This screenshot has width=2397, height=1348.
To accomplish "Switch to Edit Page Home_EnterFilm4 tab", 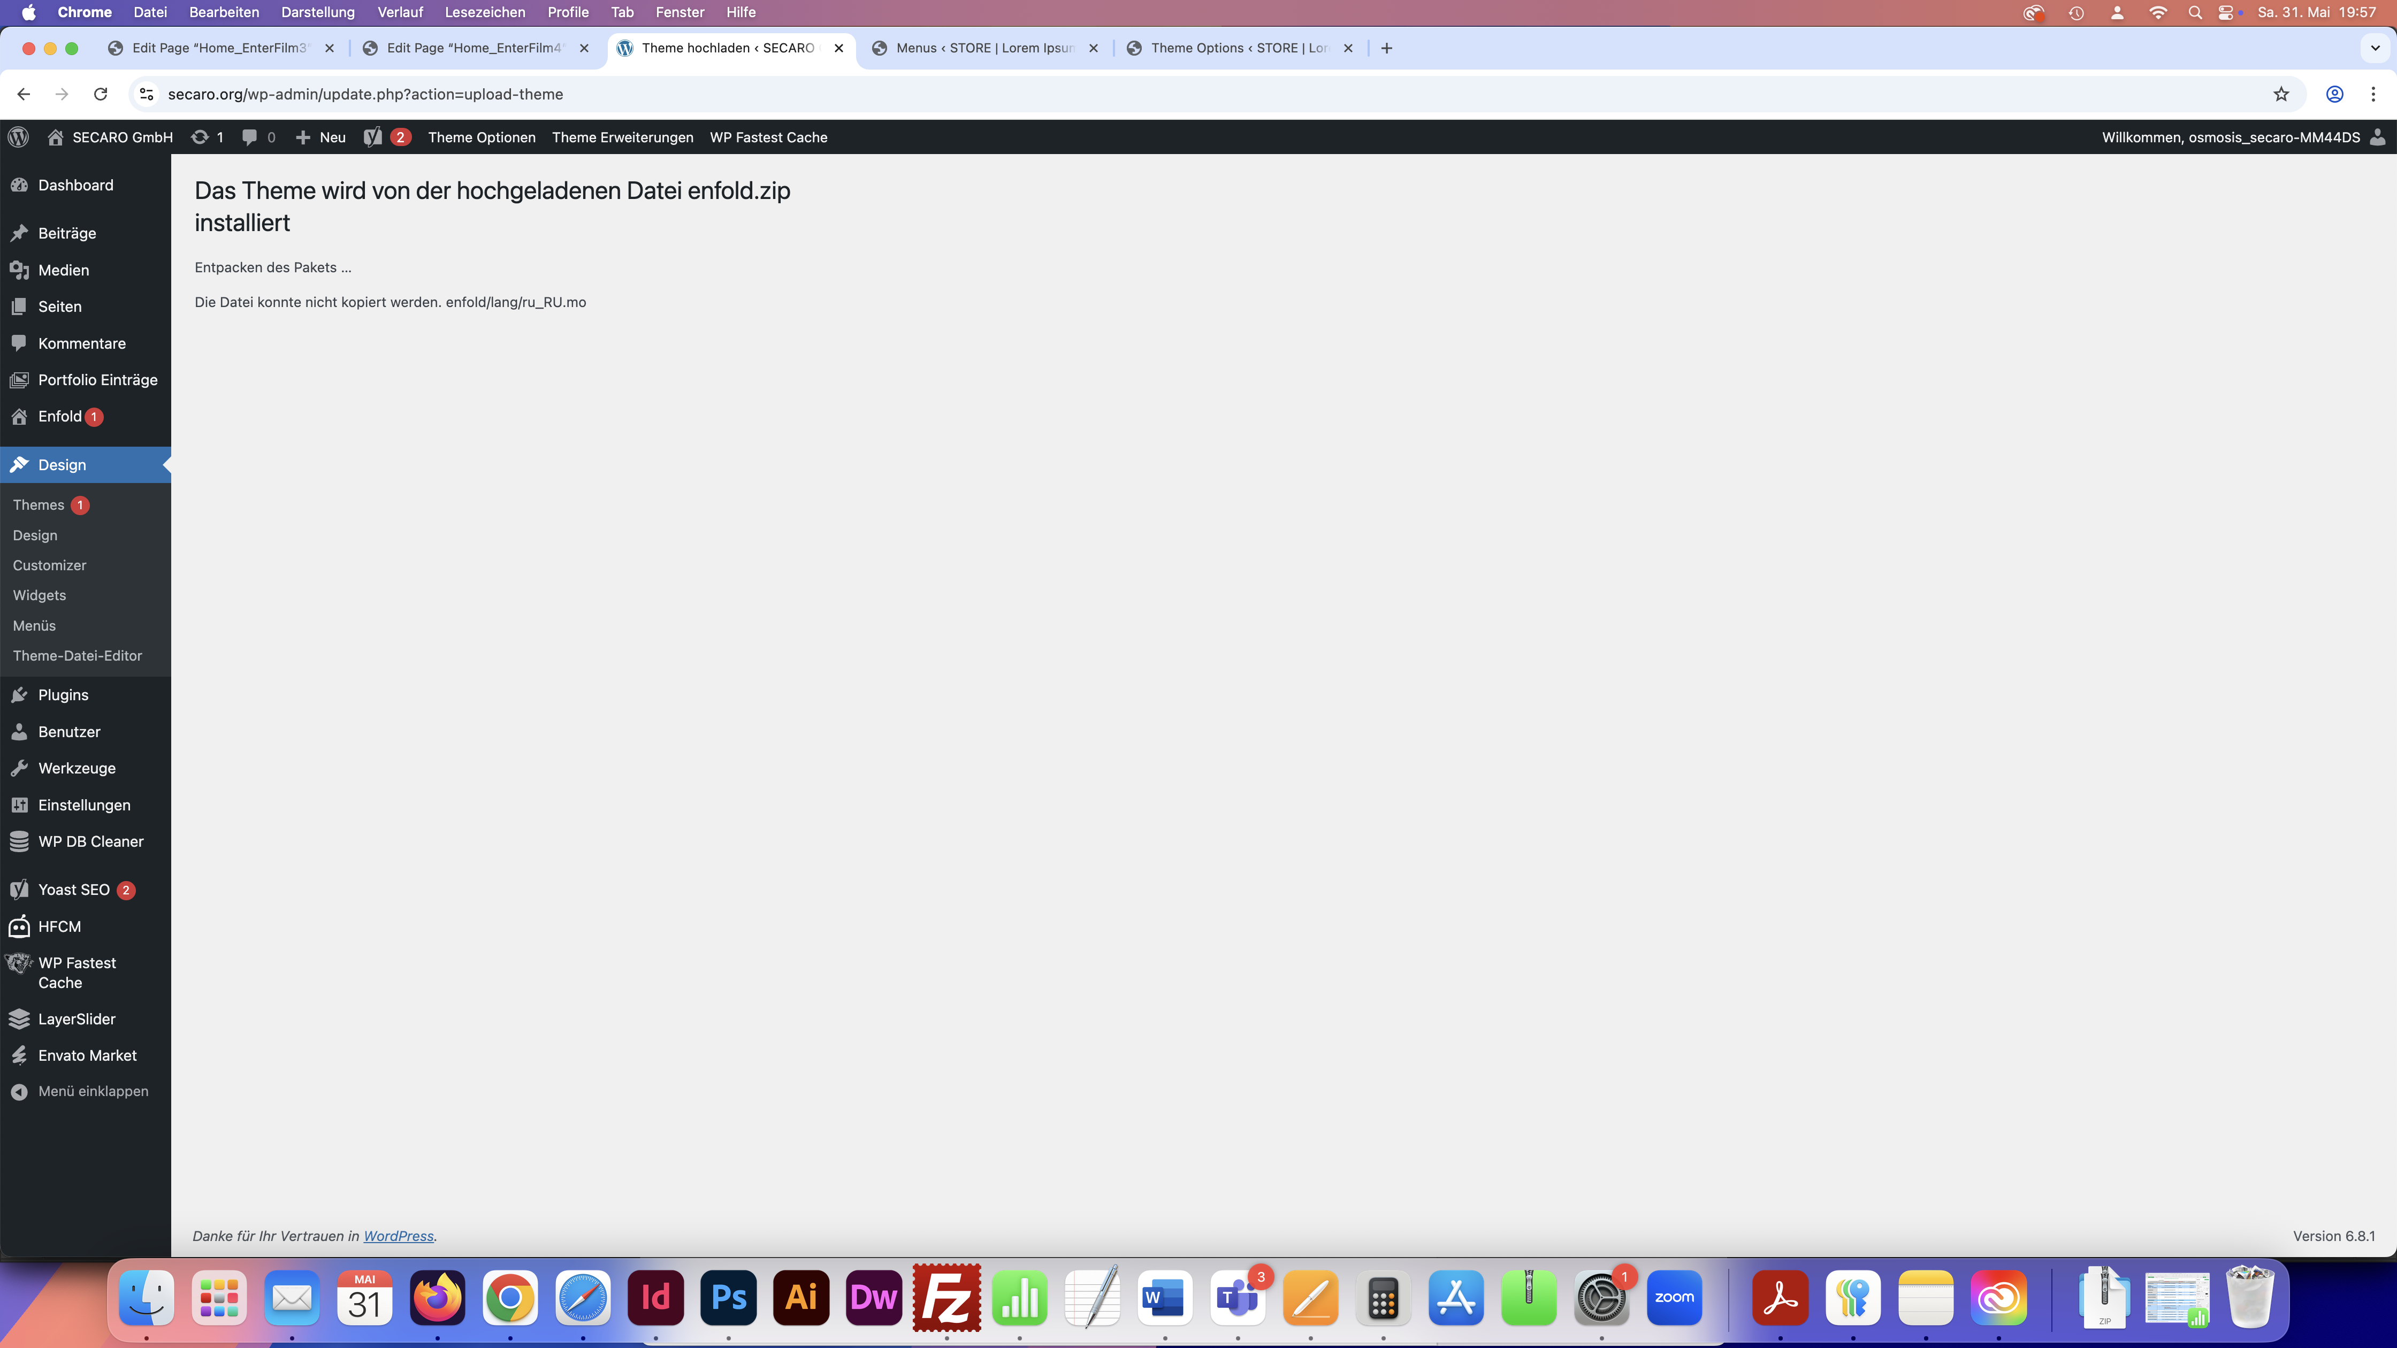I will (476, 48).
